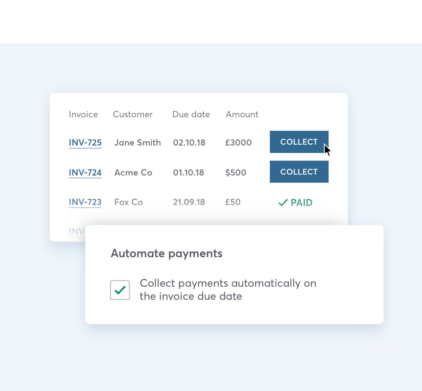422x391 pixels.
Task: Open invoice INV-724 link
Action: click(x=85, y=172)
